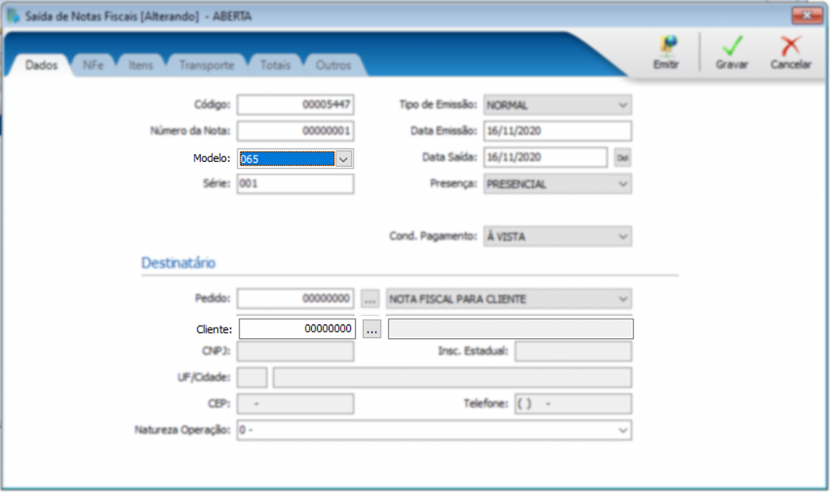
Task: Expand the Natureza Operação combo box
Action: coord(622,430)
